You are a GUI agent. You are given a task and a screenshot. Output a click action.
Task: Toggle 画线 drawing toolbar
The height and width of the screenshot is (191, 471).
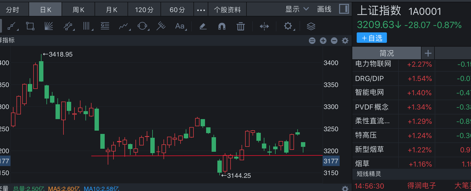point(324,9)
